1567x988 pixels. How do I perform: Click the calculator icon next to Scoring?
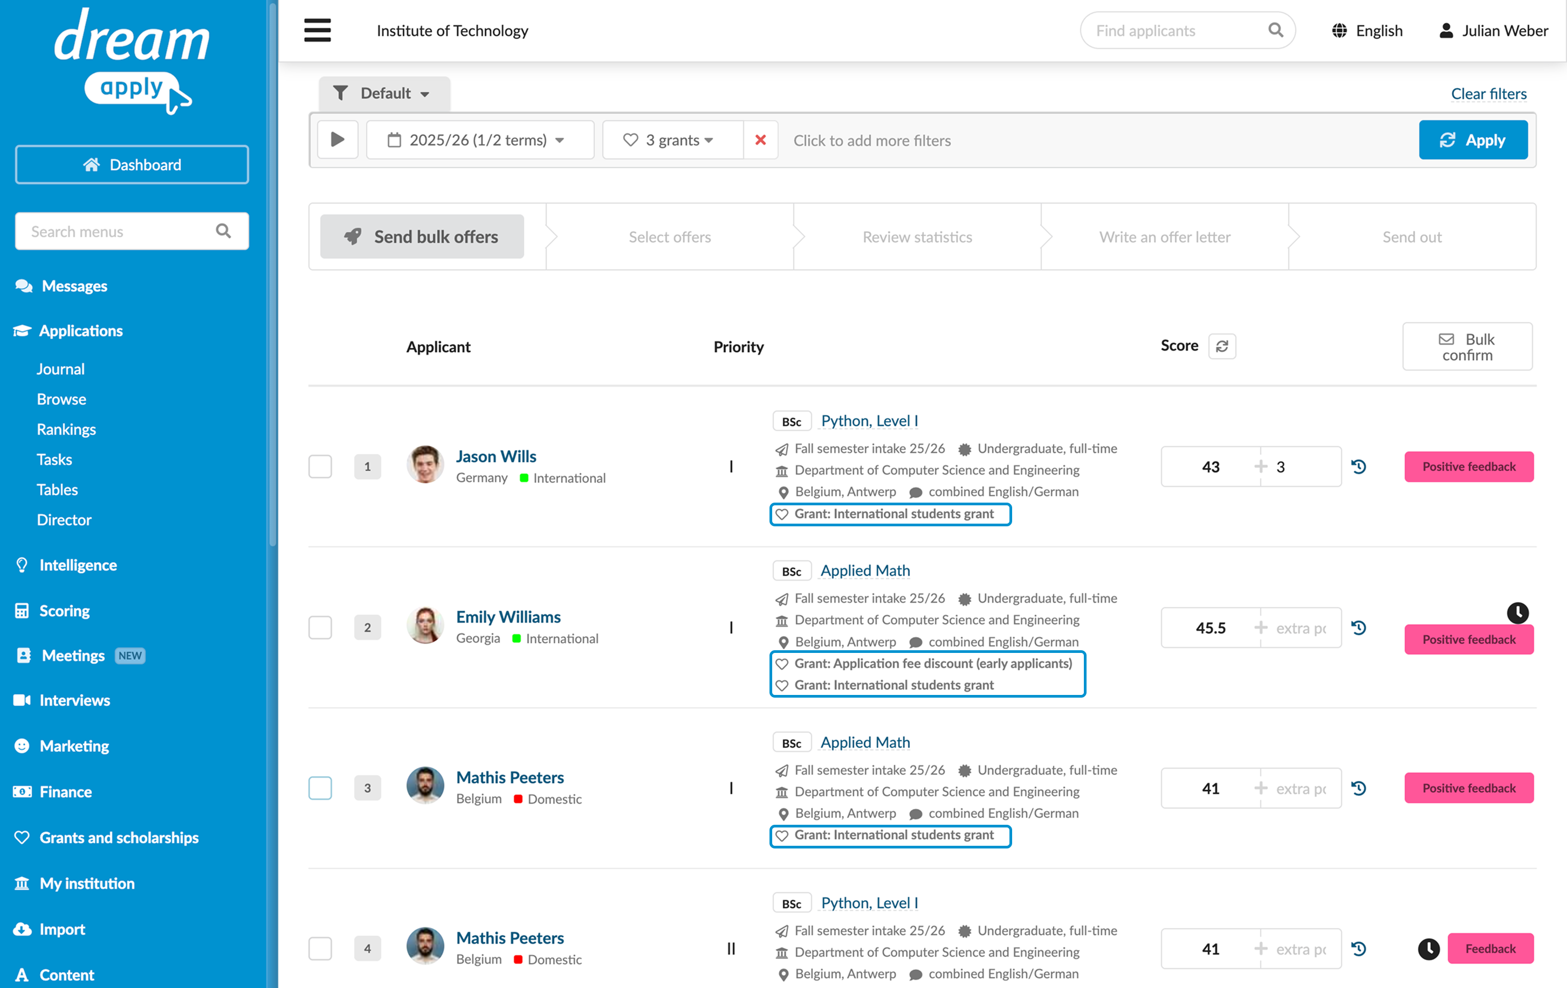click(22, 610)
